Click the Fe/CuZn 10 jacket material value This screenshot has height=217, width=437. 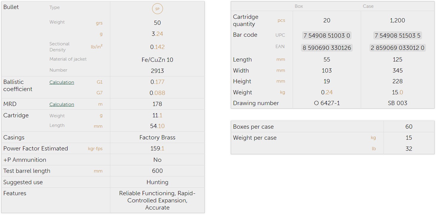point(157,60)
